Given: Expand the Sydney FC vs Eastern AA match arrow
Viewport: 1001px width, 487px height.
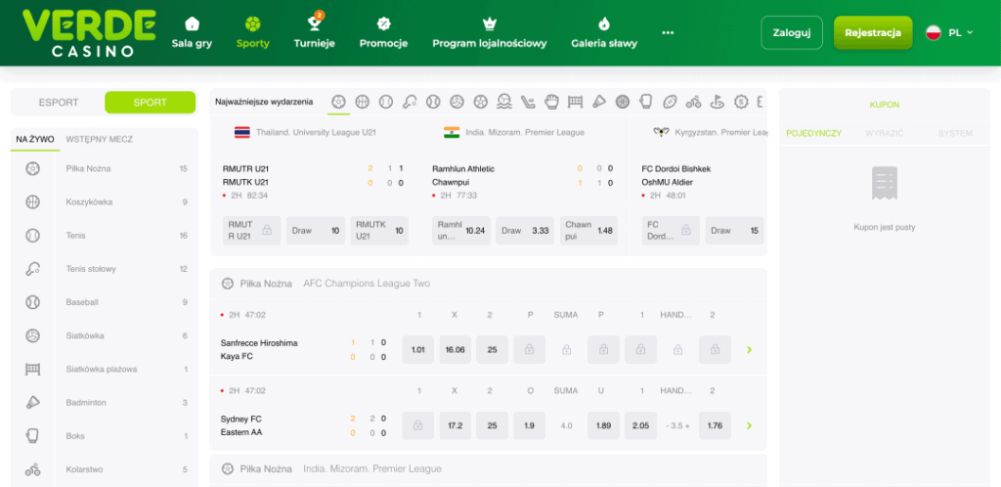Looking at the screenshot, I should click(749, 425).
